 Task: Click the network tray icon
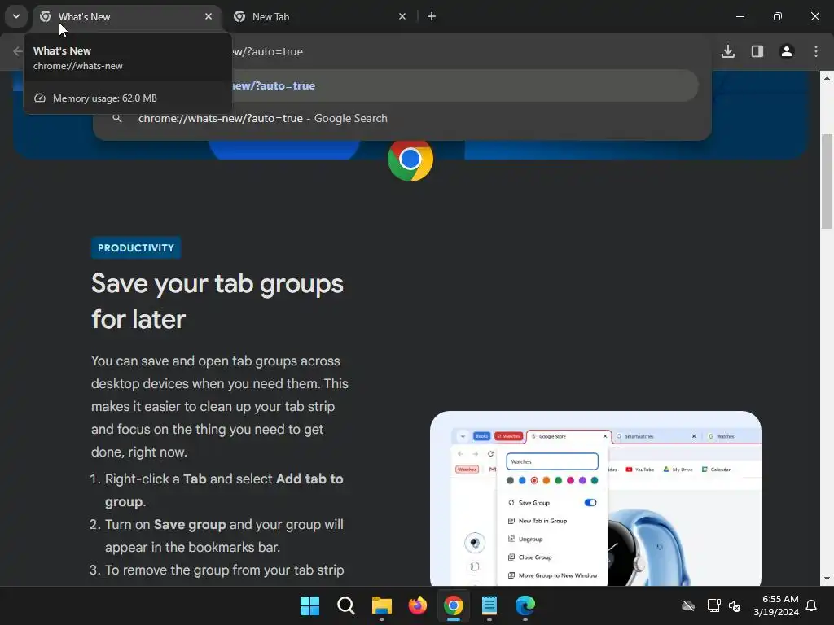713,605
